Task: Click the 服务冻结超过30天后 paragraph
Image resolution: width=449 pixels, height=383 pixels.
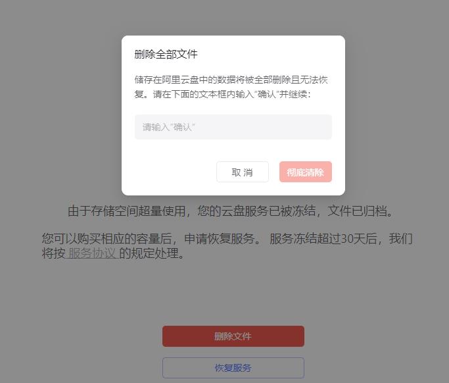Action: click(x=227, y=246)
